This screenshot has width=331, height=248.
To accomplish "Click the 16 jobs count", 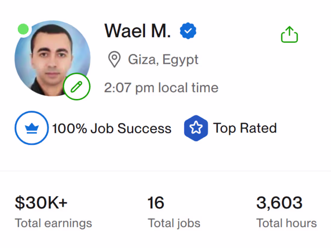I will (x=156, y=203).
